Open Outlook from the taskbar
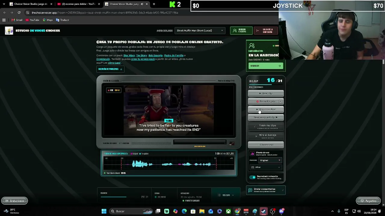 211,211
